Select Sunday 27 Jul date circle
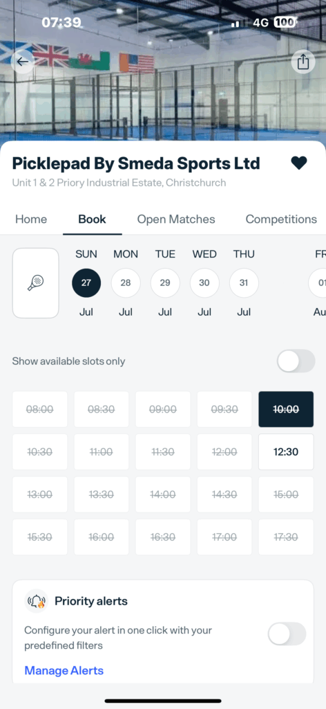This screenshot has height=709, width=326. click(x=86, y=282)
